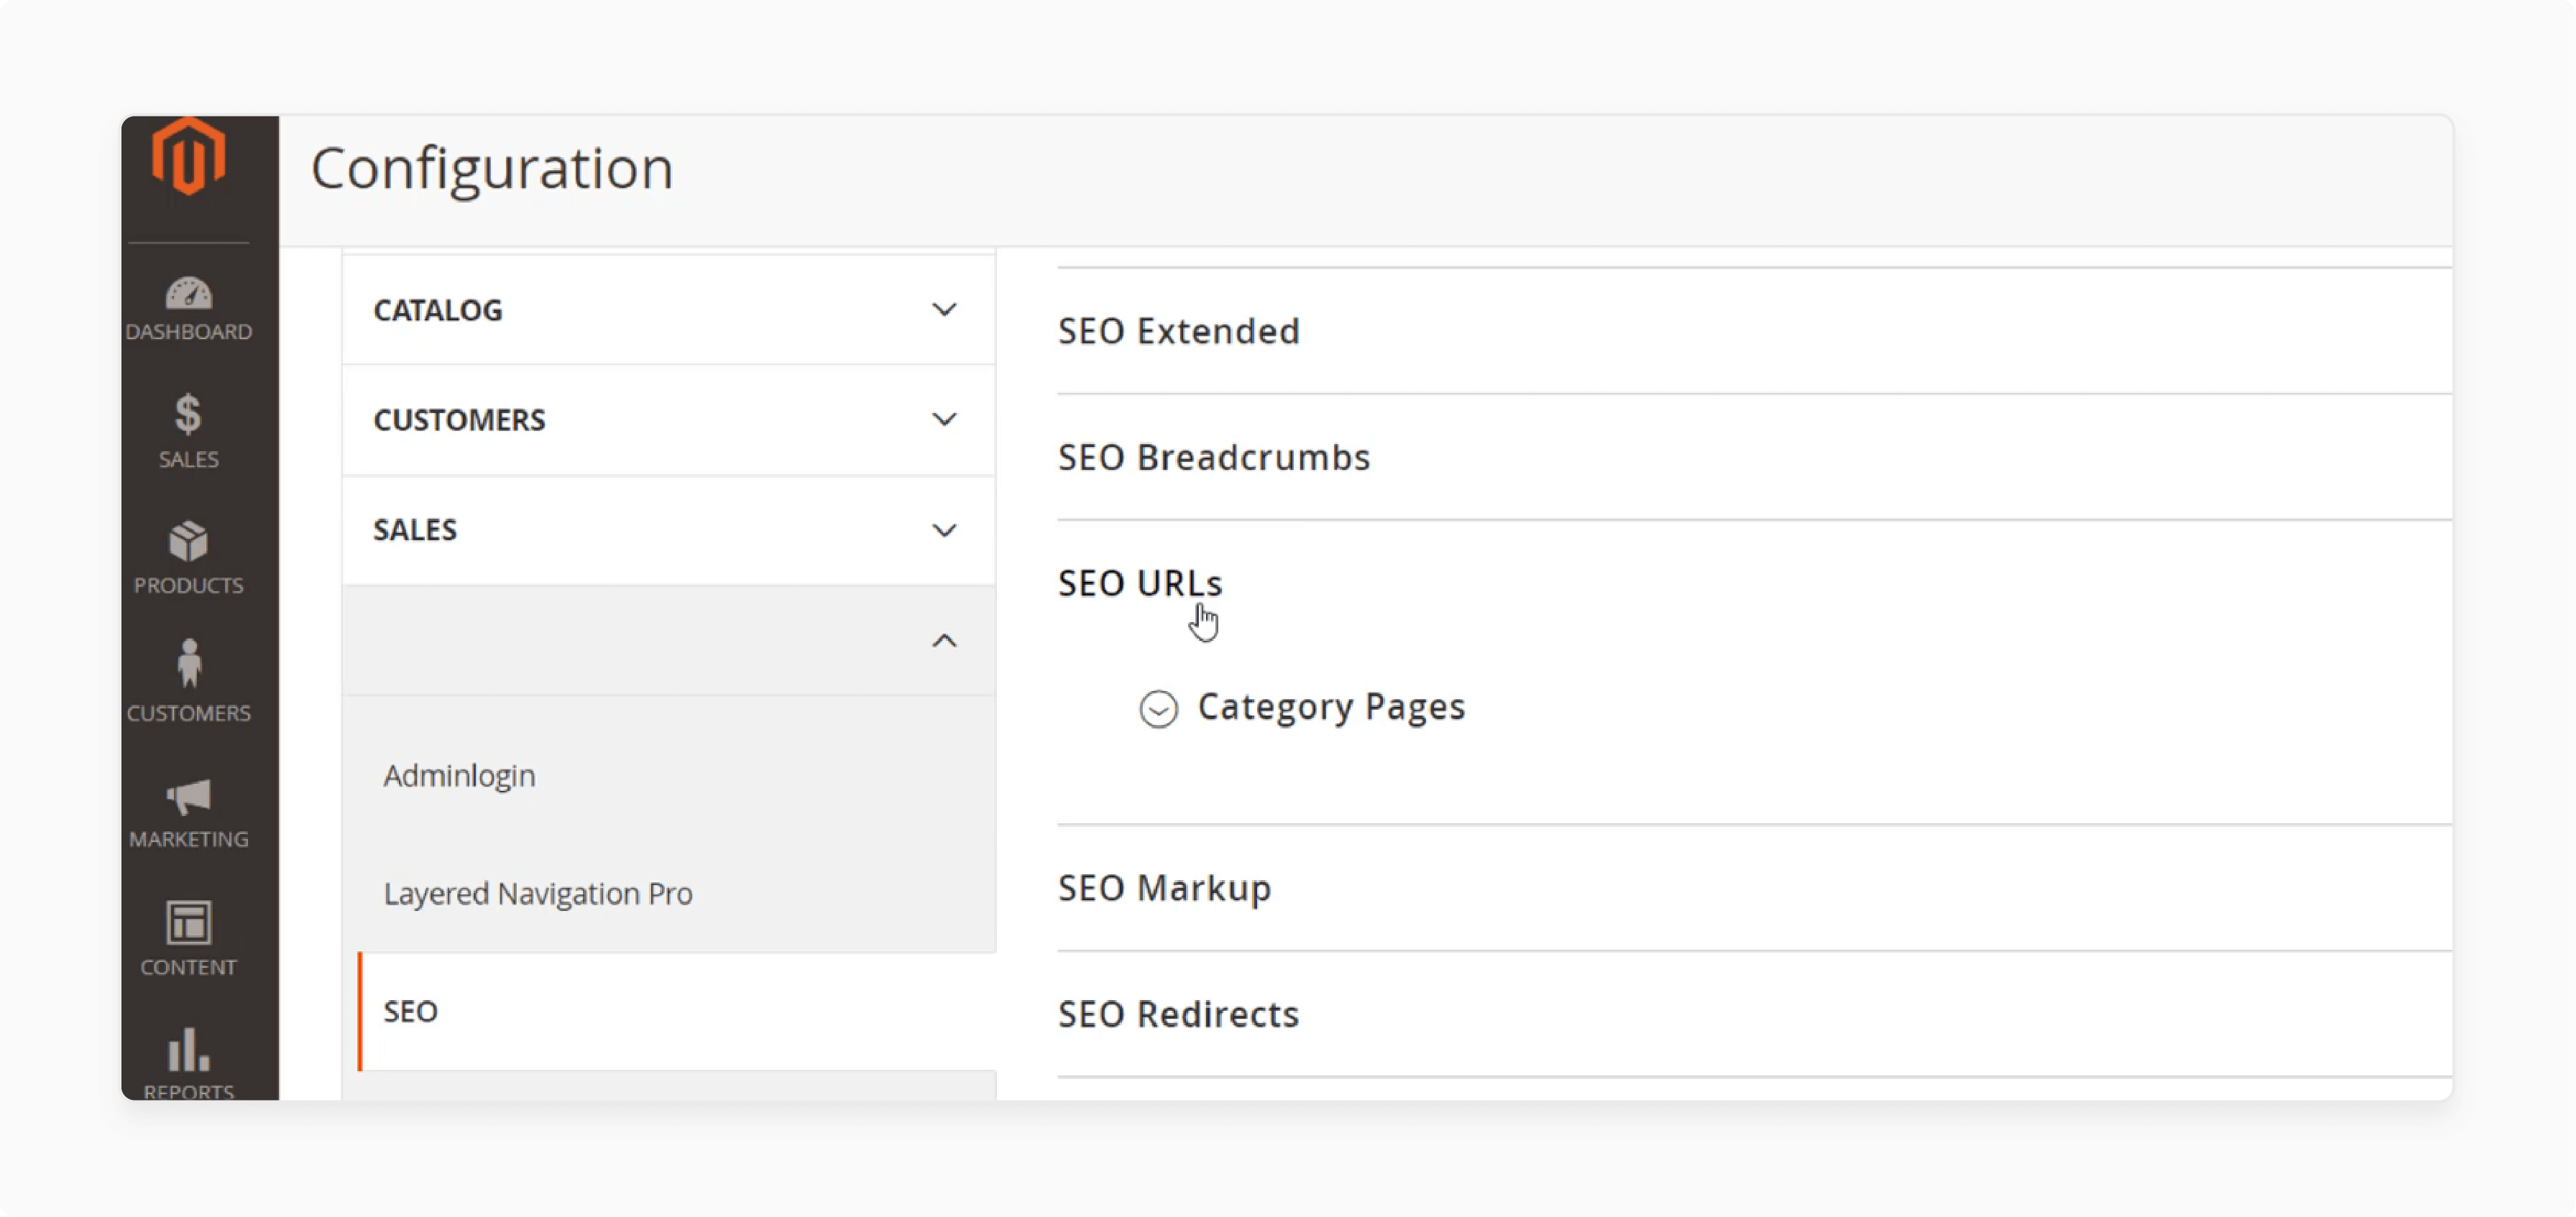Click the Magento logo icon

click(188, 156)
